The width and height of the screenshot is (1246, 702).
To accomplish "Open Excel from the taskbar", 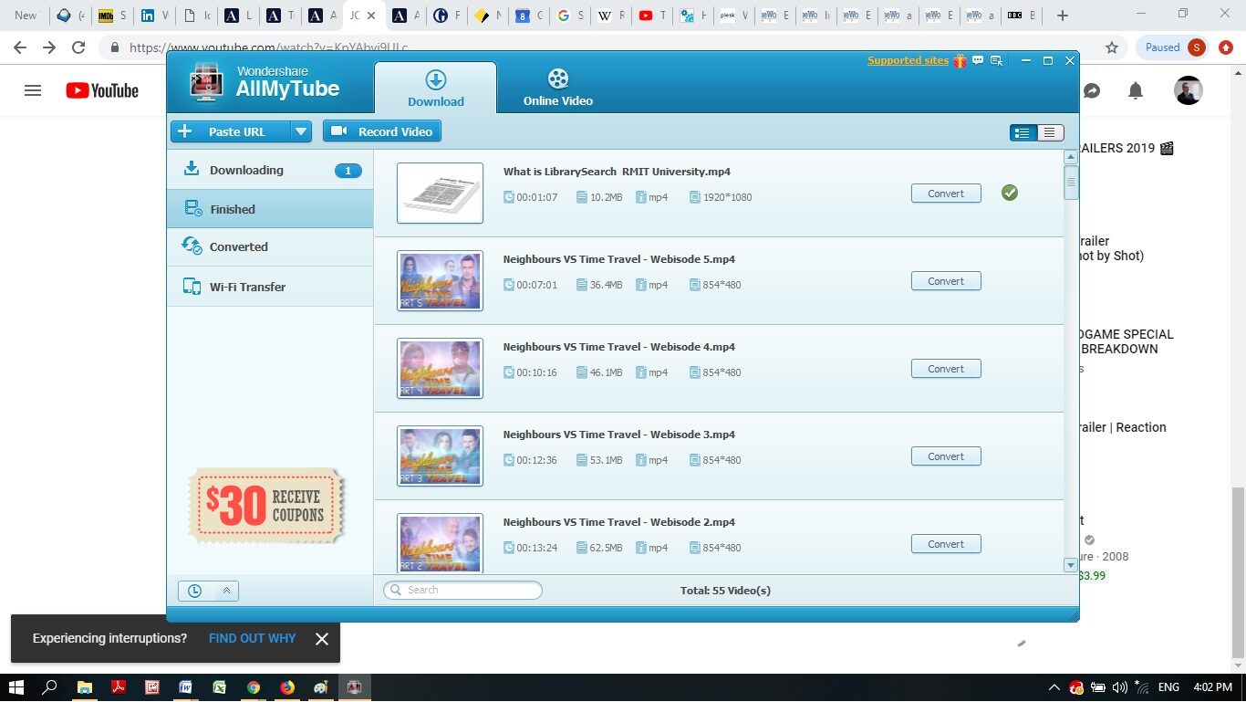I will pos(220,687).
